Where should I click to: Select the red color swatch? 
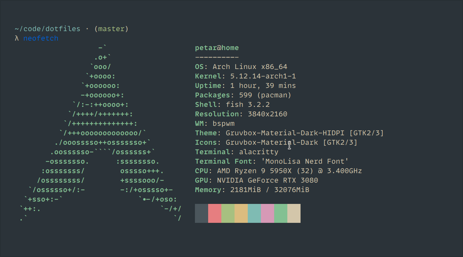[214, 213]
